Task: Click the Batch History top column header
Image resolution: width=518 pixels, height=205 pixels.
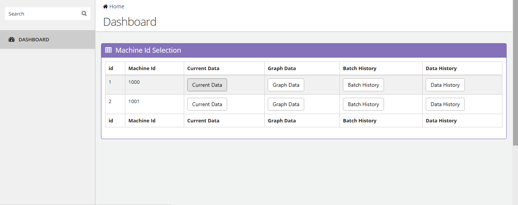Action: pos(360,68)
